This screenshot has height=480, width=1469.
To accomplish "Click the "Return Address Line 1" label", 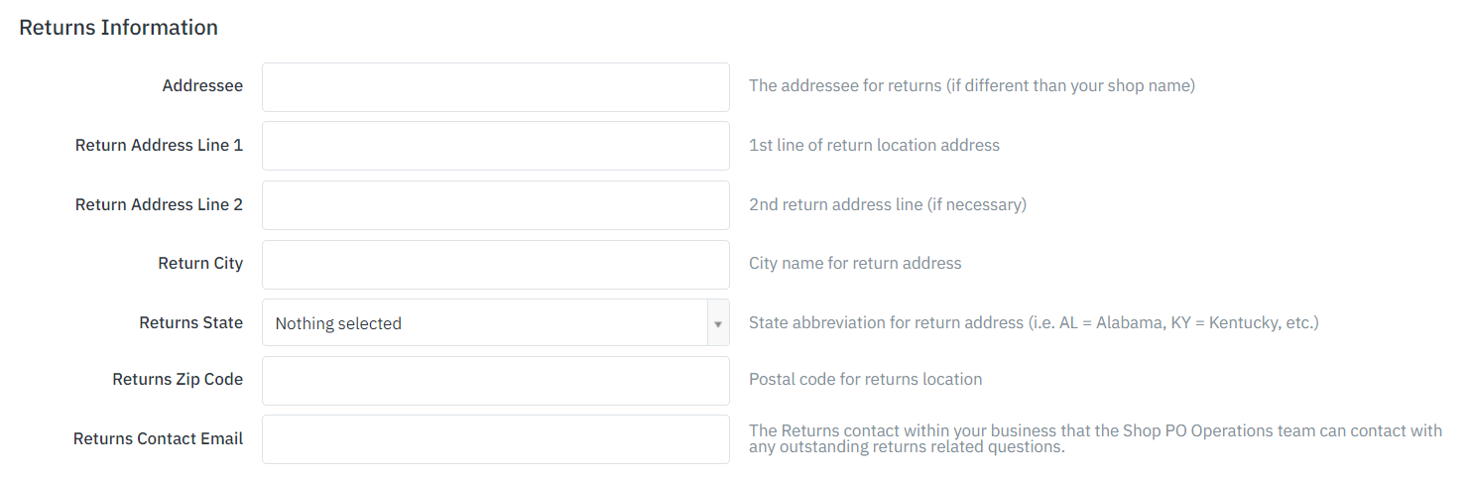I will [159, 146].
